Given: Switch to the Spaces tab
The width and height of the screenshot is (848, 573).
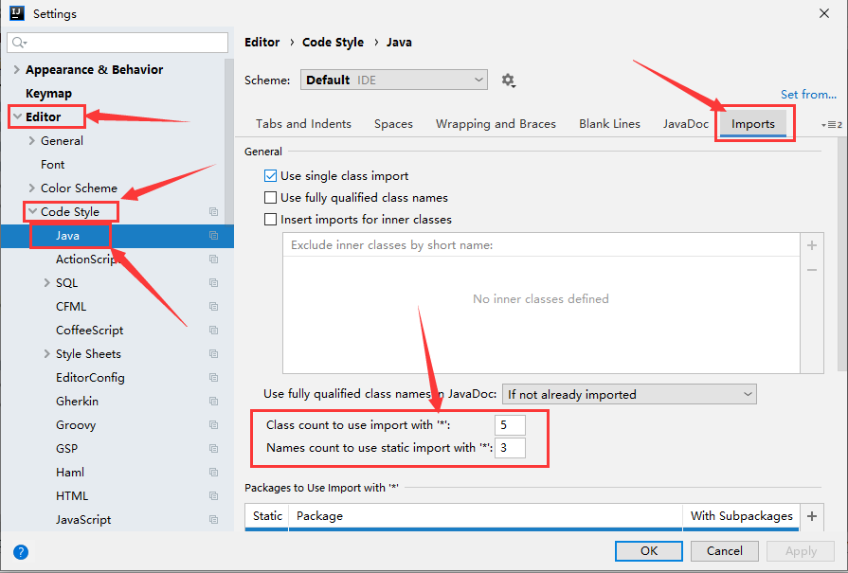Looking at the screenshot, I should (x=394, y=124).
